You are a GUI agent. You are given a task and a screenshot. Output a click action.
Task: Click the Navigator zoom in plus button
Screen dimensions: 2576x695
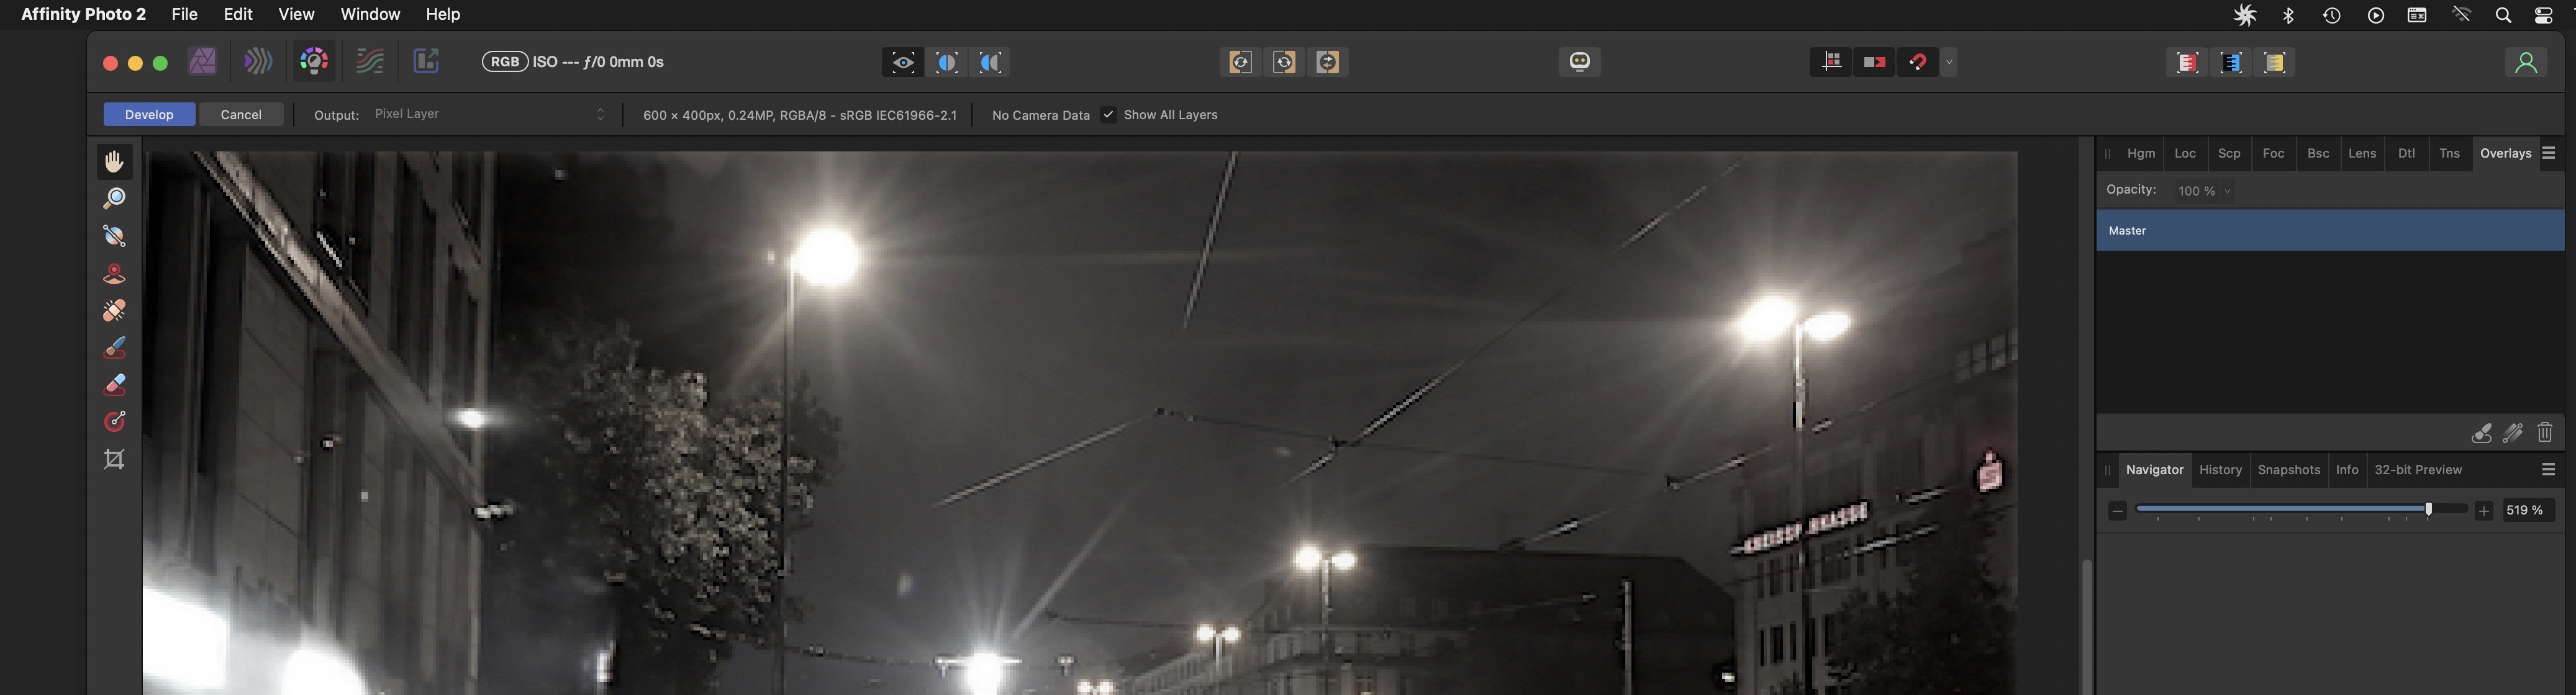(2484, 510)
